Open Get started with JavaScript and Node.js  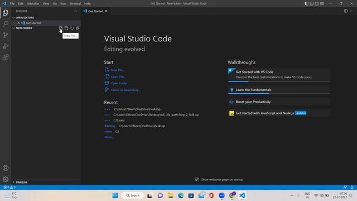point(279,113)
